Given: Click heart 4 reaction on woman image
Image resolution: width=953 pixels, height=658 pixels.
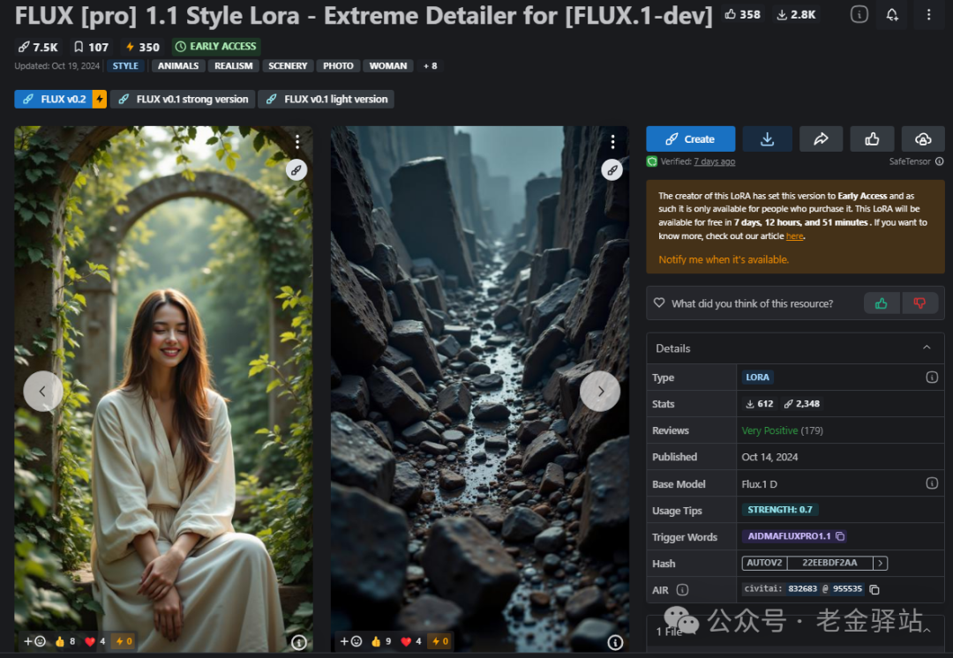Looking at the screenshot, I should [94, 641].
